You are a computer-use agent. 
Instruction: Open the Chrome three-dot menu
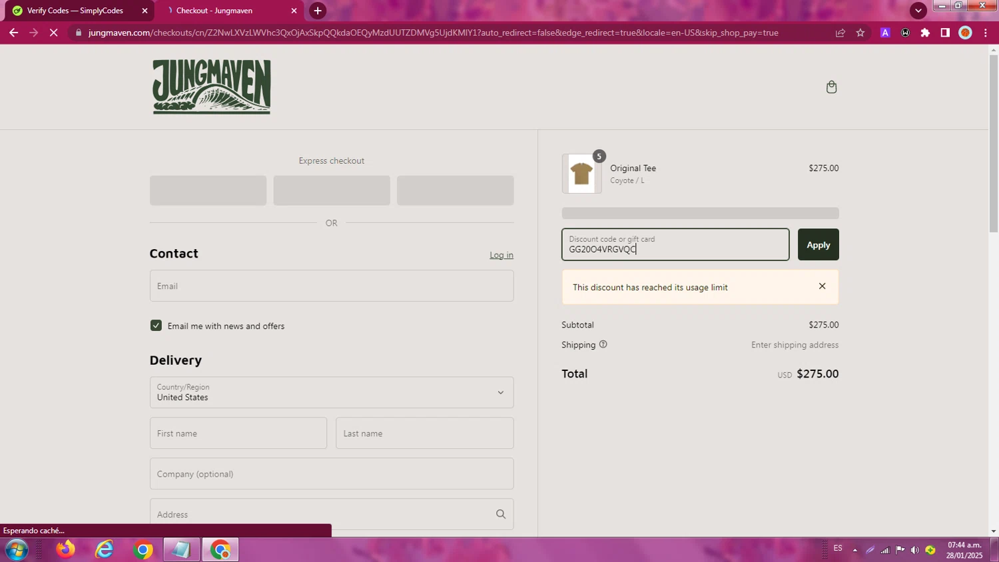coord(986,33)
